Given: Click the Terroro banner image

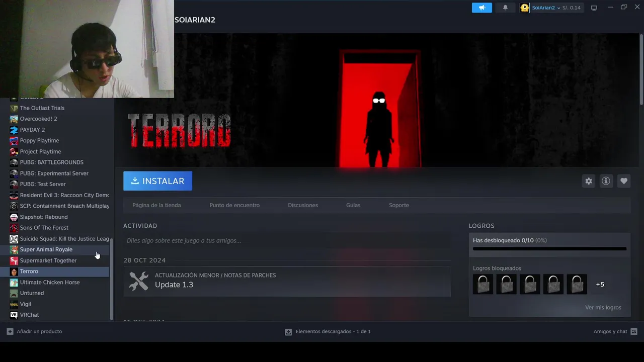Looking at the screenshot, I should coord(377,101).
